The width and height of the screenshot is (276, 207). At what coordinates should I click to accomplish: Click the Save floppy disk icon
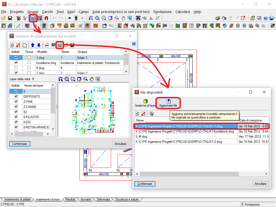[x=10, y=18]
